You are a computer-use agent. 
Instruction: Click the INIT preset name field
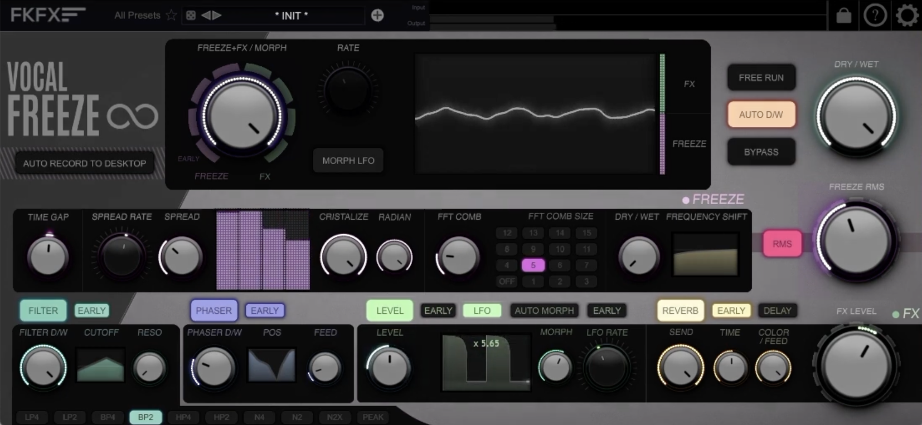[291, 16]
